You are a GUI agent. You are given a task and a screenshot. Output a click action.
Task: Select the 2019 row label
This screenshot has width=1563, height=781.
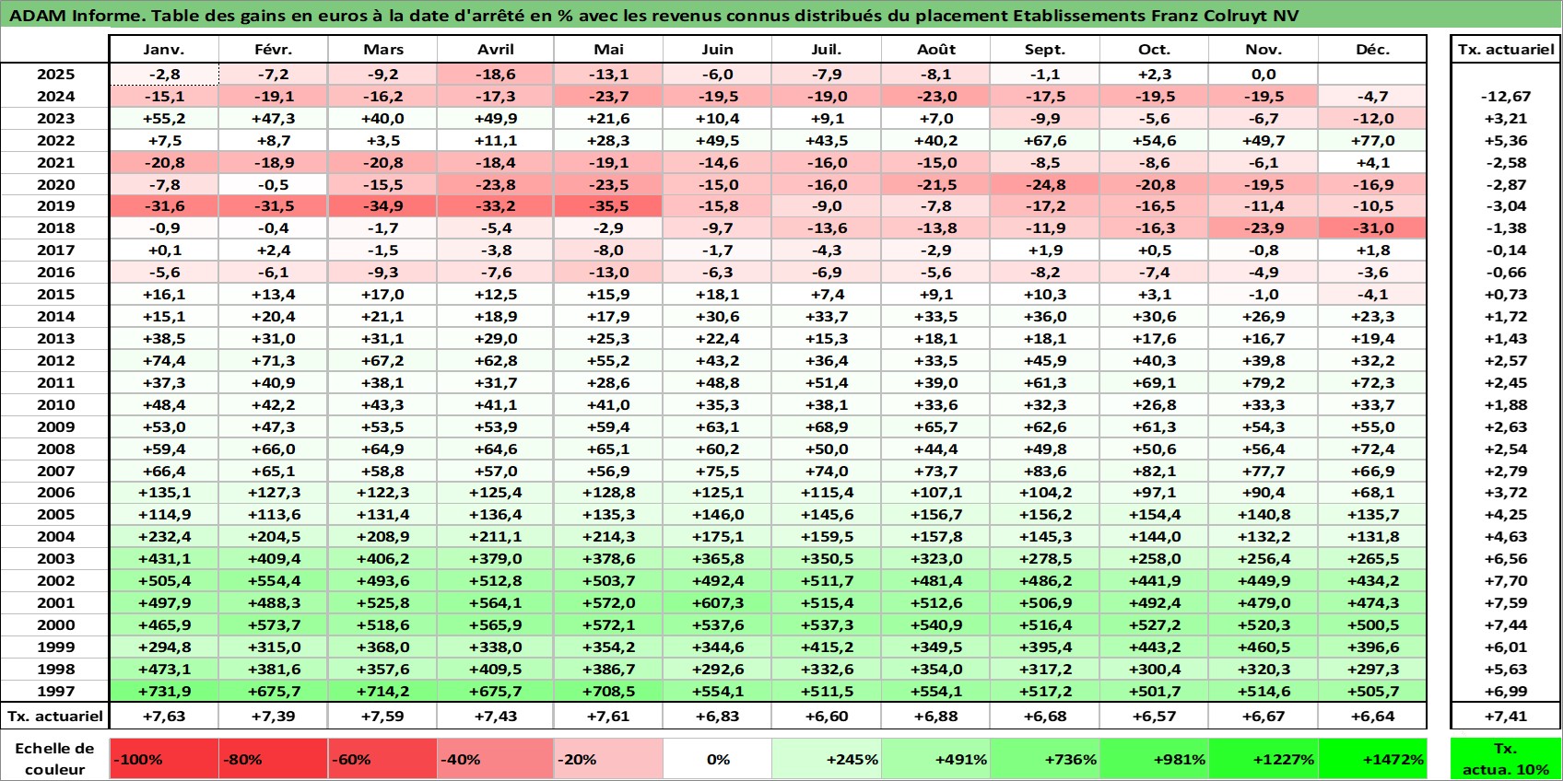coord(55,206)
